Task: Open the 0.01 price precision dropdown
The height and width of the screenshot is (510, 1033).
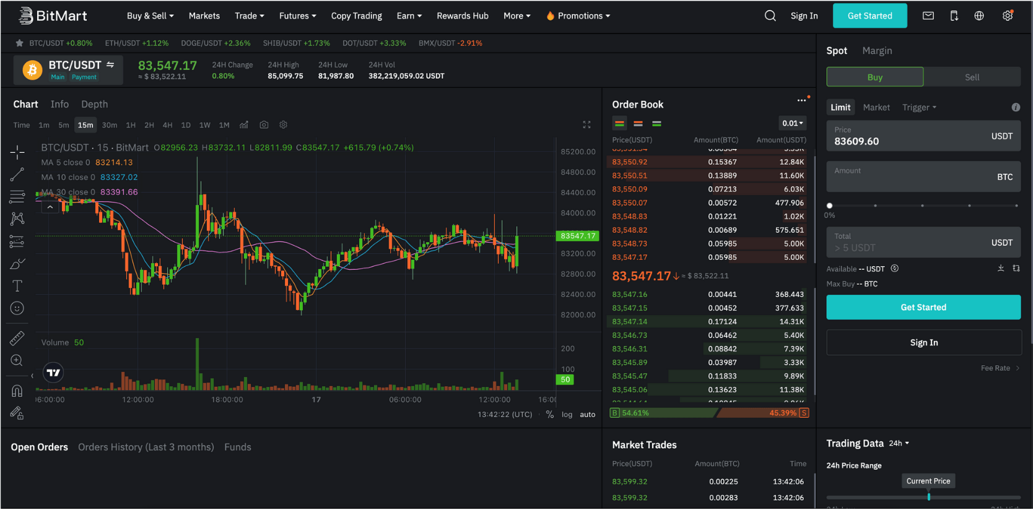Action: point(792,123)
